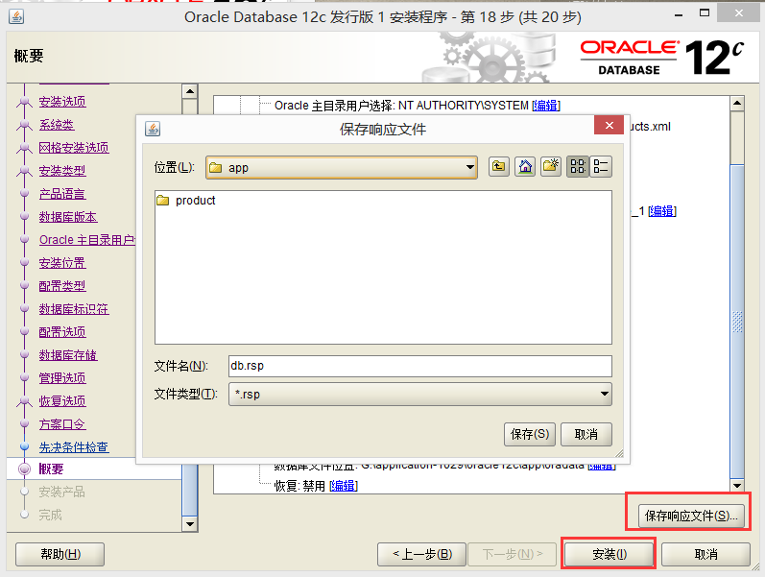Viewport: 765px width, 577px height.
Task: Open the 数据库版本 step link
Action: tap(68, 217)
